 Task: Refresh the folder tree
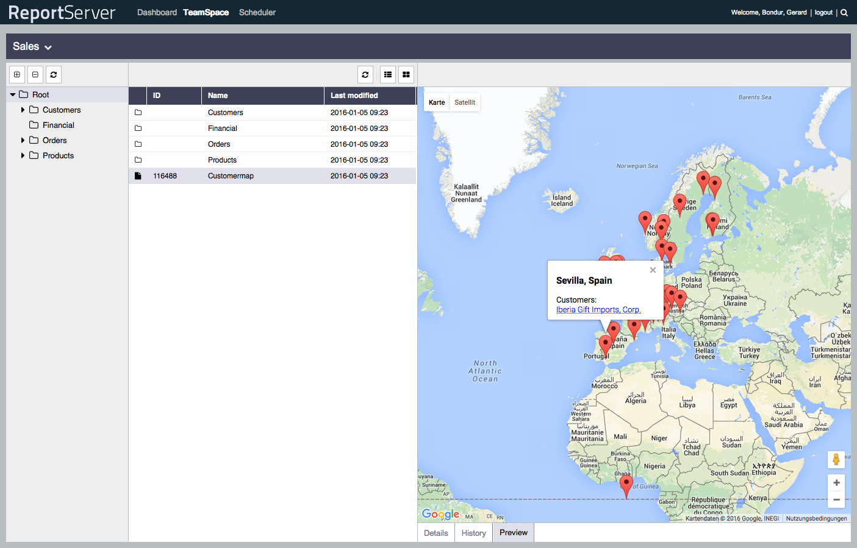pos(54,74)
